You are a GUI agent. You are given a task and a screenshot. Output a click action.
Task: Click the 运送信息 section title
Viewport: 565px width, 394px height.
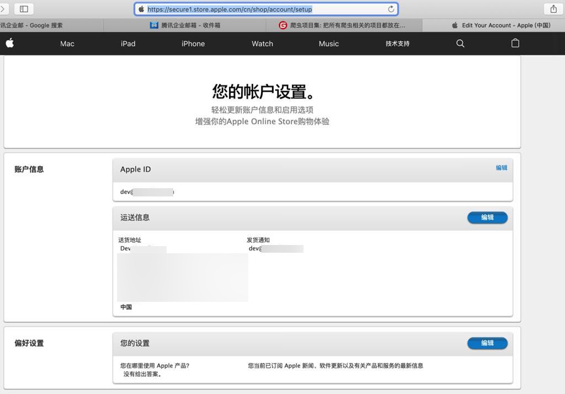135,217
